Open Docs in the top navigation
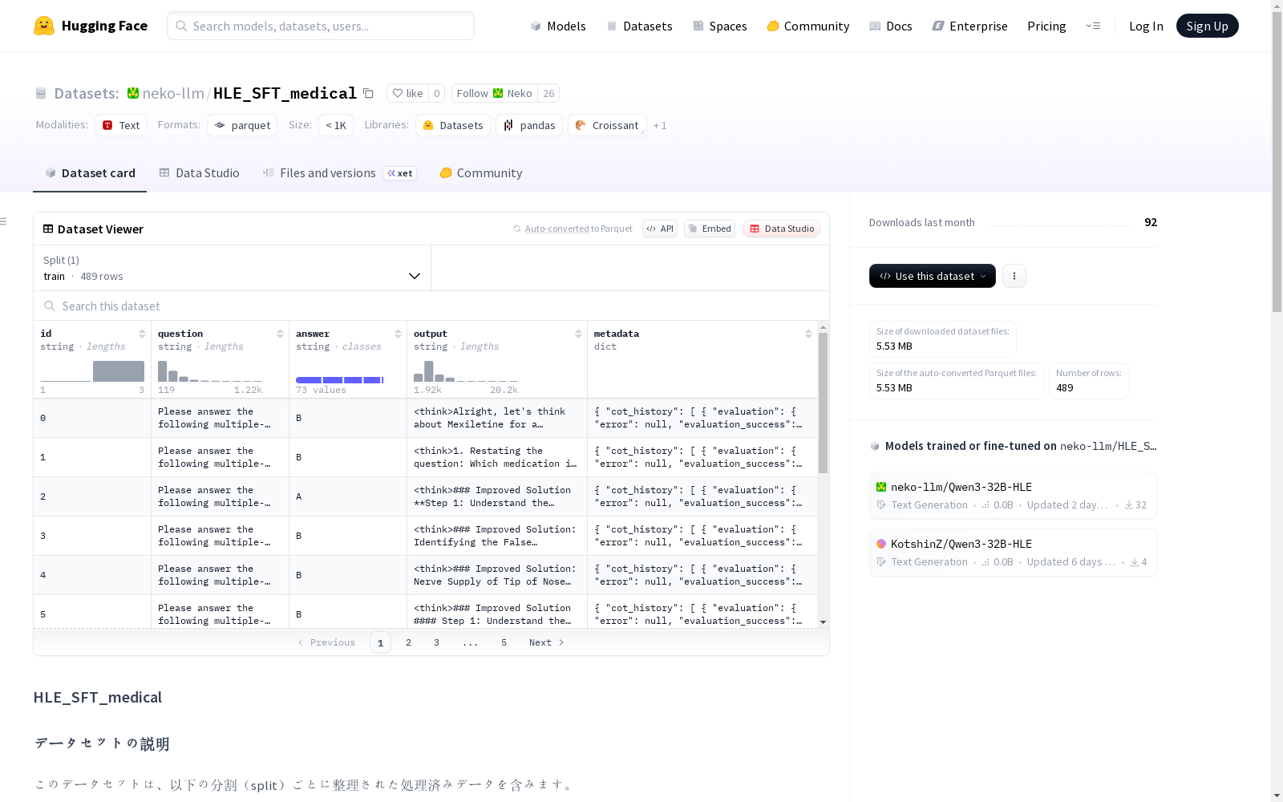This screenshot has height=802, width=1283. (891, 26)
